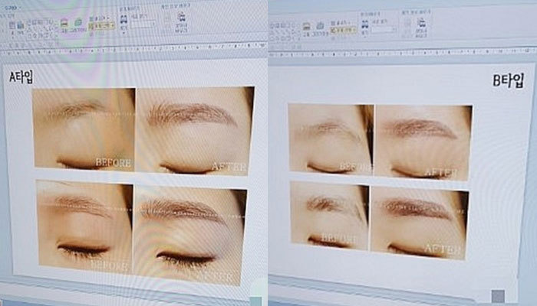Click the picture insert icon in B타입 window
537x306 pixels.
coord(307,26)
